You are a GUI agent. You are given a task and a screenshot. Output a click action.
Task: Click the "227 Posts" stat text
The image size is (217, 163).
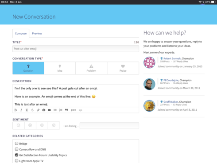coord(165,105)
